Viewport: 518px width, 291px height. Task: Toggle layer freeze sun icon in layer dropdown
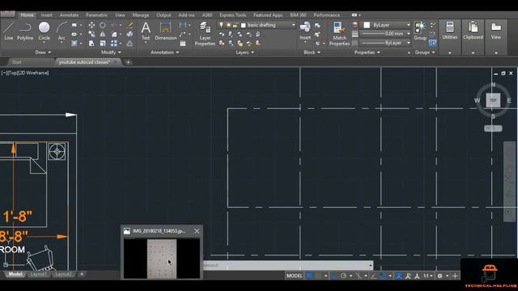tap(228, 25)
